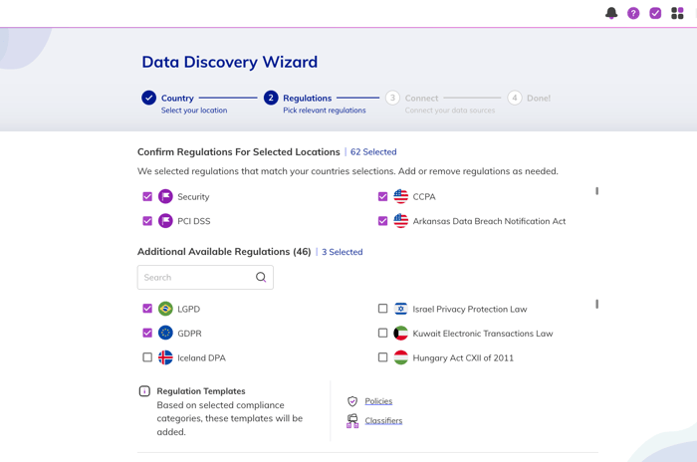The image size is (697, 462).
Task: Click the selected regulations list scrollbar
Action: coord(596,191)
